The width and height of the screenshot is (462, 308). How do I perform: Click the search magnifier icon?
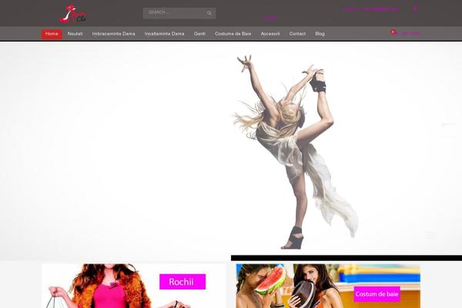point(209,13)
